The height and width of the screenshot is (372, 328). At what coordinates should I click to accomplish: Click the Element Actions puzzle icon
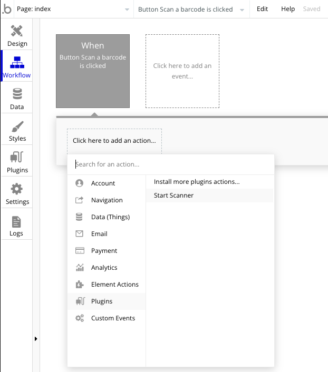click(x=80, y=284)
